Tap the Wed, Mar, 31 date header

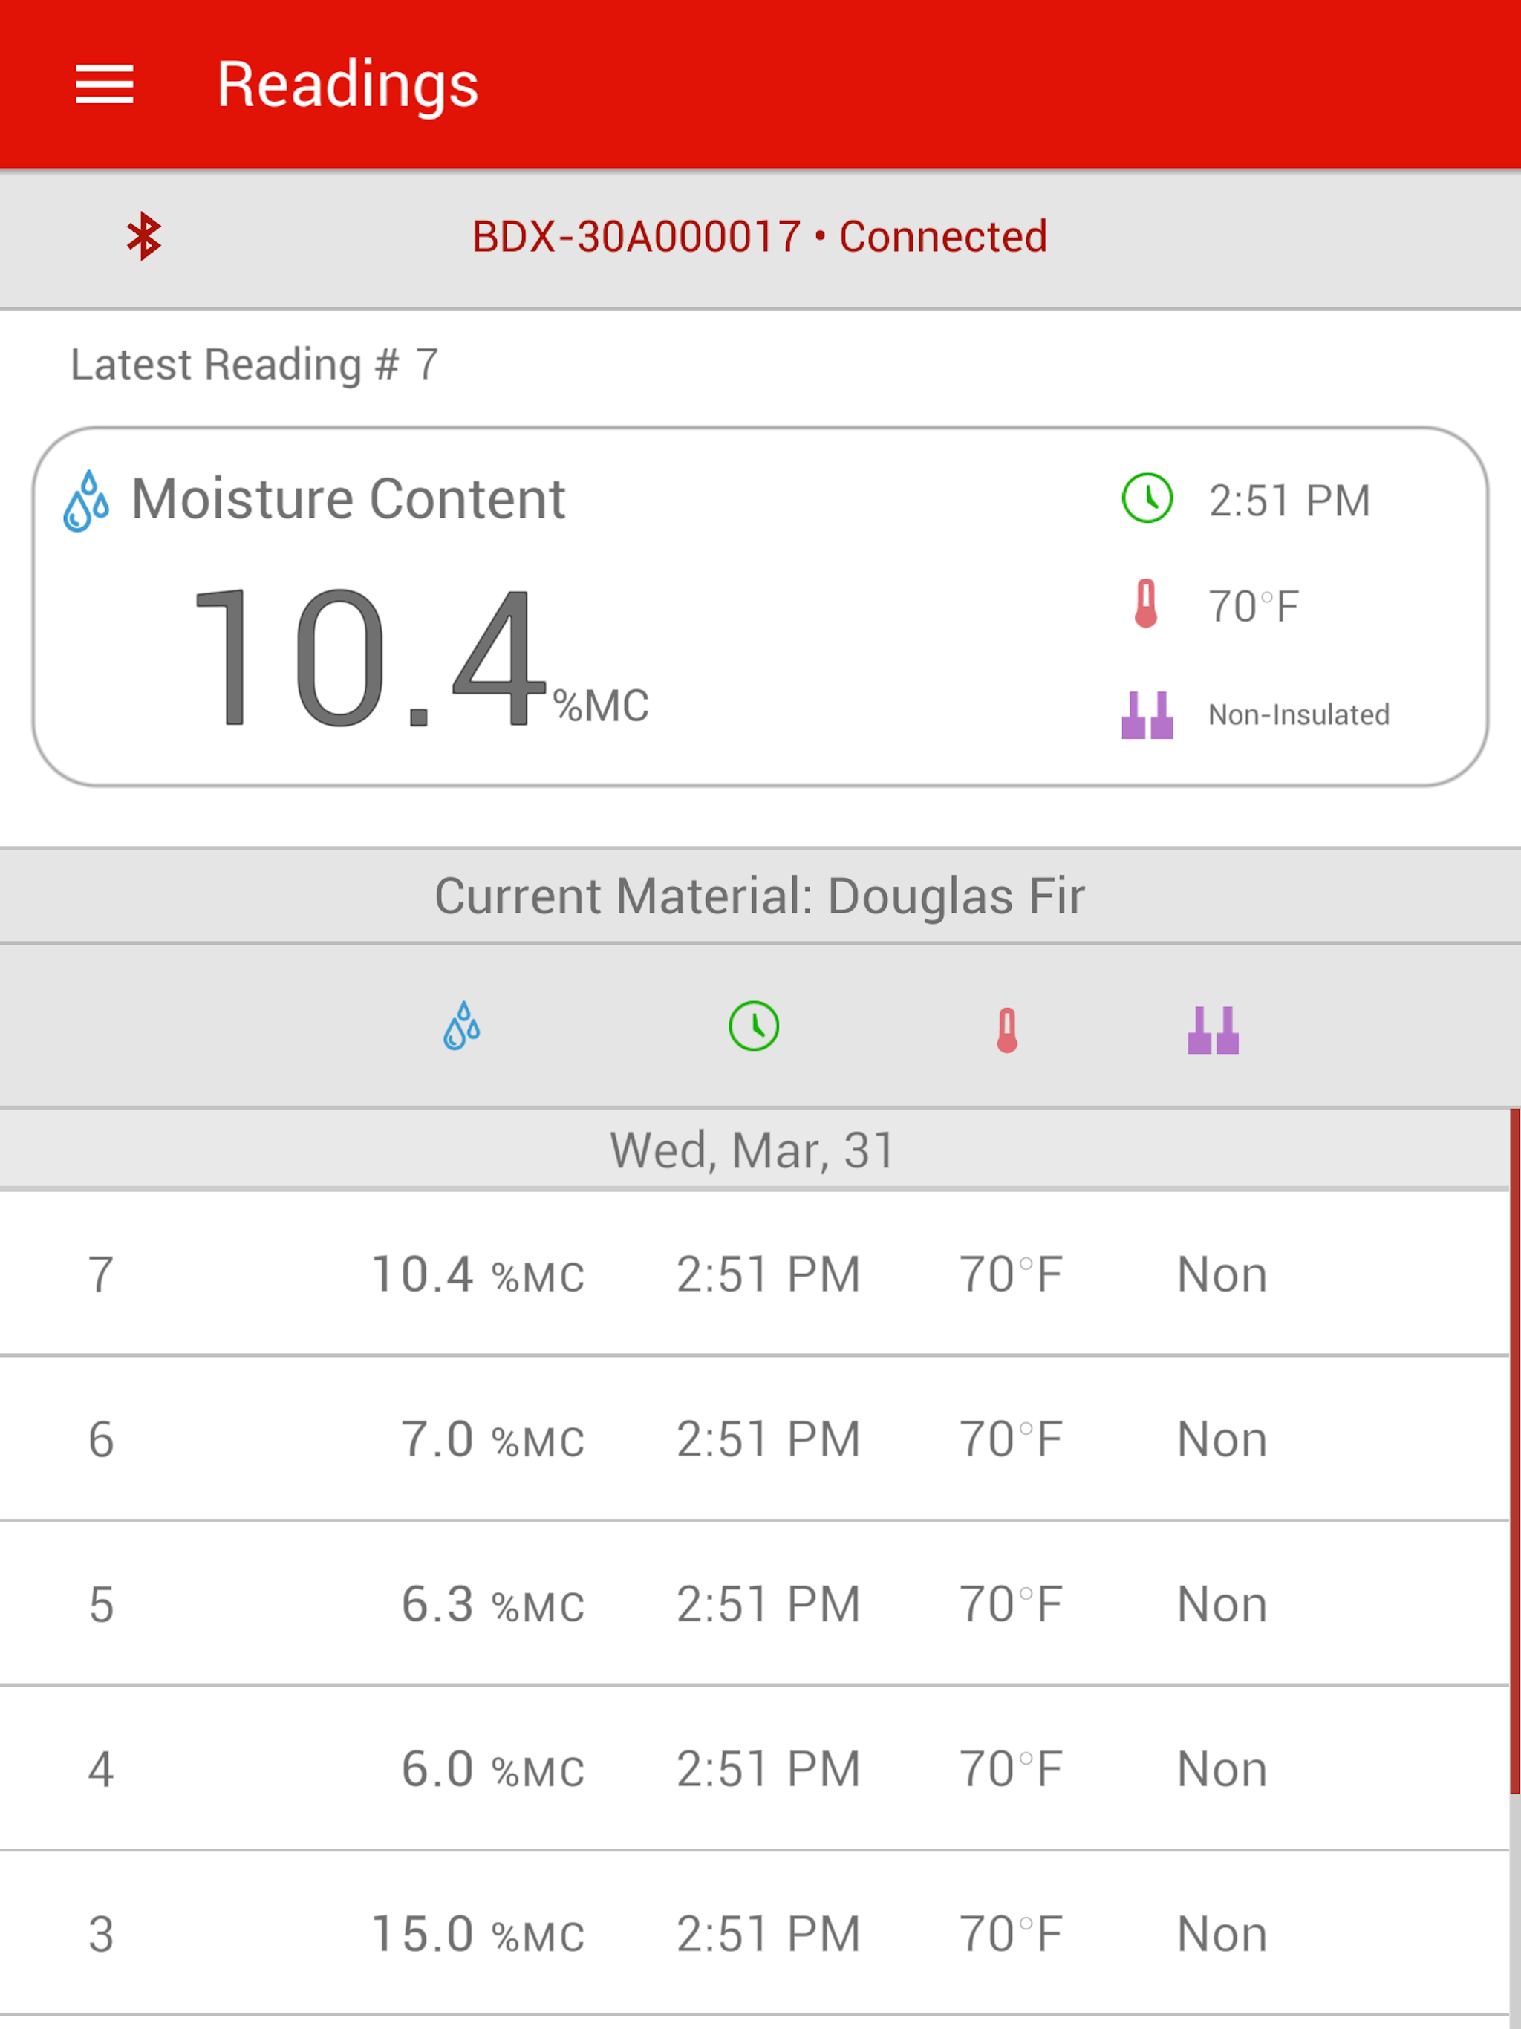point(754,1150)
